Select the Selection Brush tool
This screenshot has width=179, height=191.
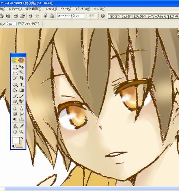pyautogui.click(x=15, y=78)
